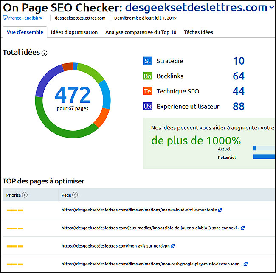Open external link icon for diablo-3 page
276x273 pixels.
tap(242, 228)
